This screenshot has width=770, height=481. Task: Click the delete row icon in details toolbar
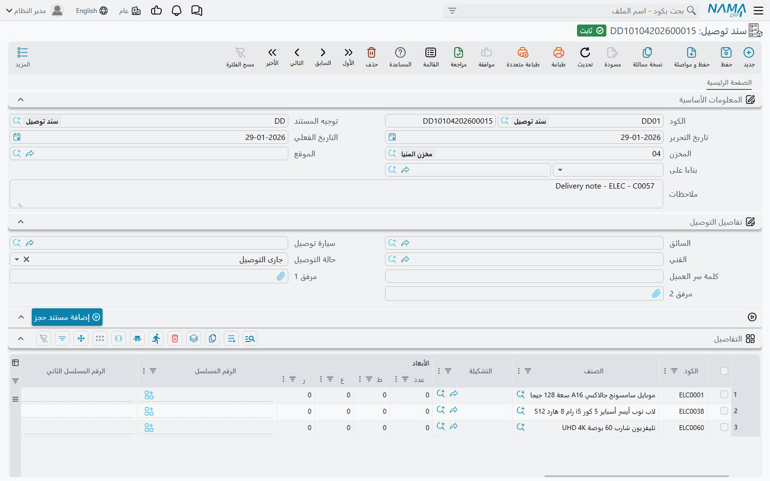click(x=175, y=339)
